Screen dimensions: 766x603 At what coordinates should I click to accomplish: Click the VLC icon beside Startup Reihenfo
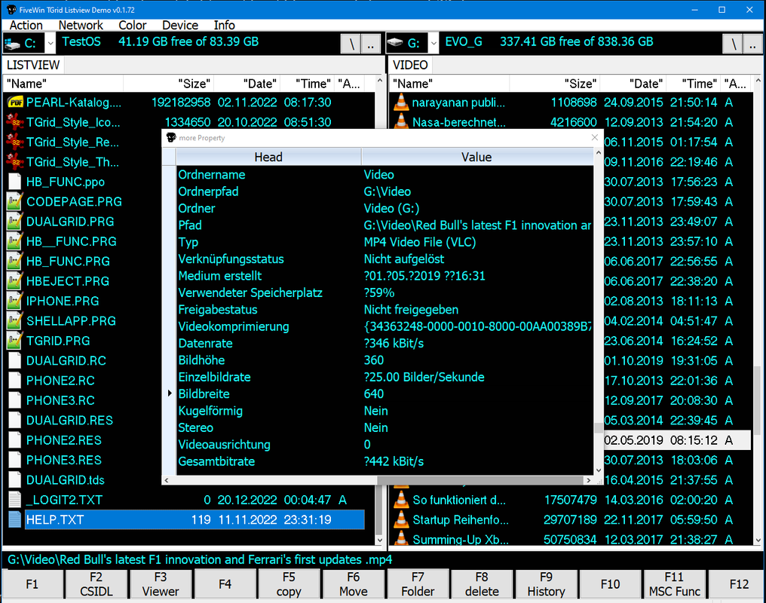tap(401, 519)
